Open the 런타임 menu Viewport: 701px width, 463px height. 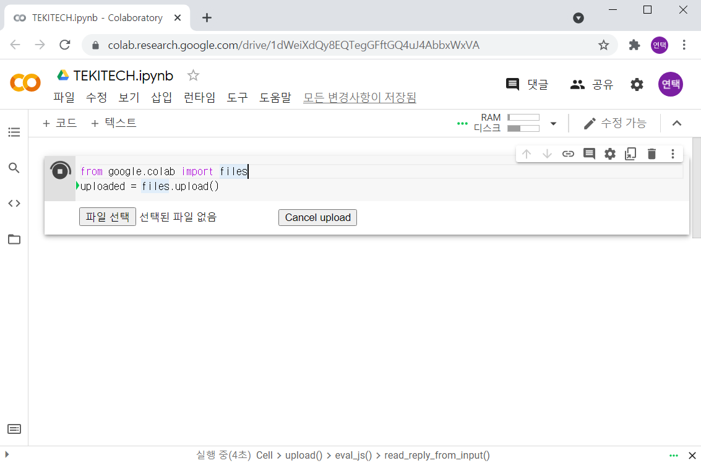pos(199,97)
